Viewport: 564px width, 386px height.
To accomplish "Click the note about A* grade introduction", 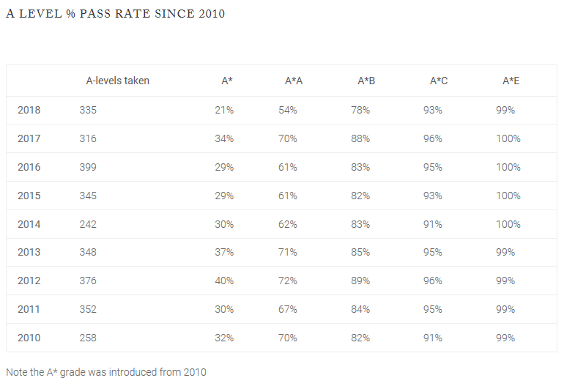I will 106,372.
